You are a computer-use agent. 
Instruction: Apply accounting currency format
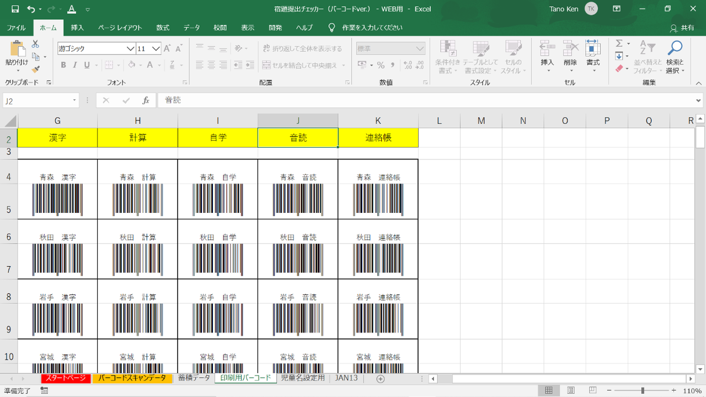pos(362,65)
